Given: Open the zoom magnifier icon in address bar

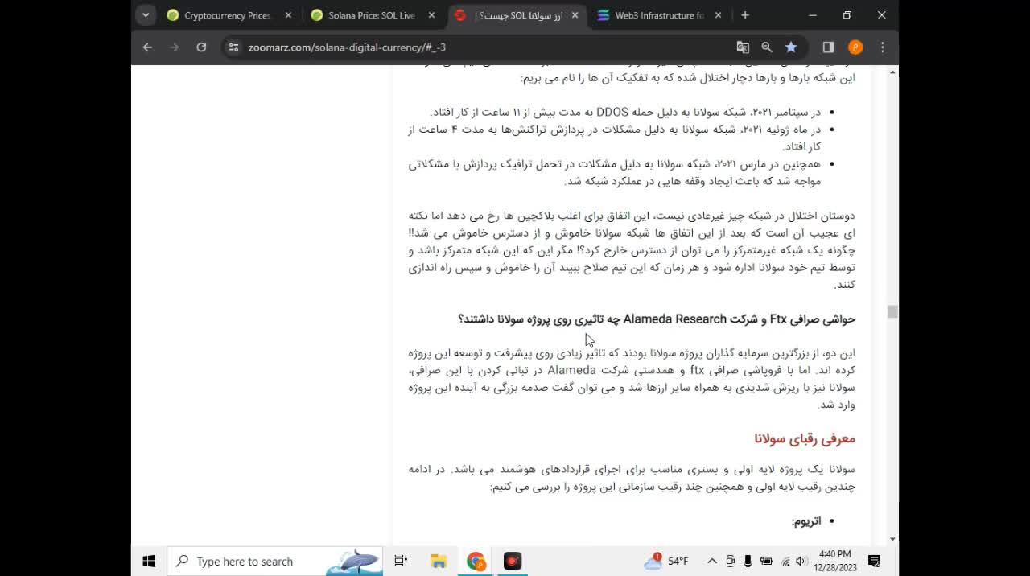Looking at the screenshot, I should (767, 47).
